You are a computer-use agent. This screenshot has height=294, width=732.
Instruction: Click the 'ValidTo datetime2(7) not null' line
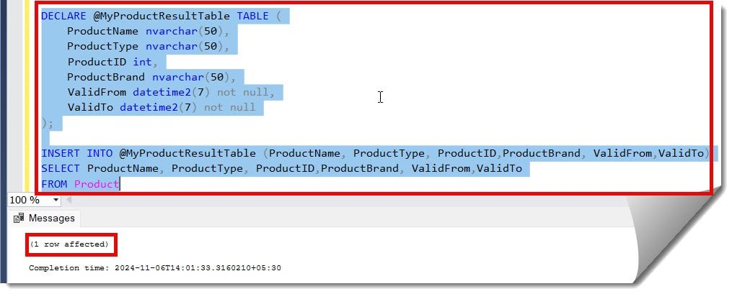(x=162, y=108)
